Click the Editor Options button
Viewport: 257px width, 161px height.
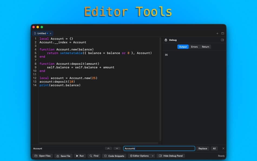click(139, 156)
